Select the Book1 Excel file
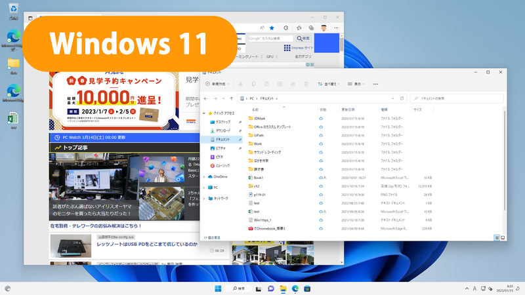The height and width of the screenshot is (295, 525). tap(256, 178)
